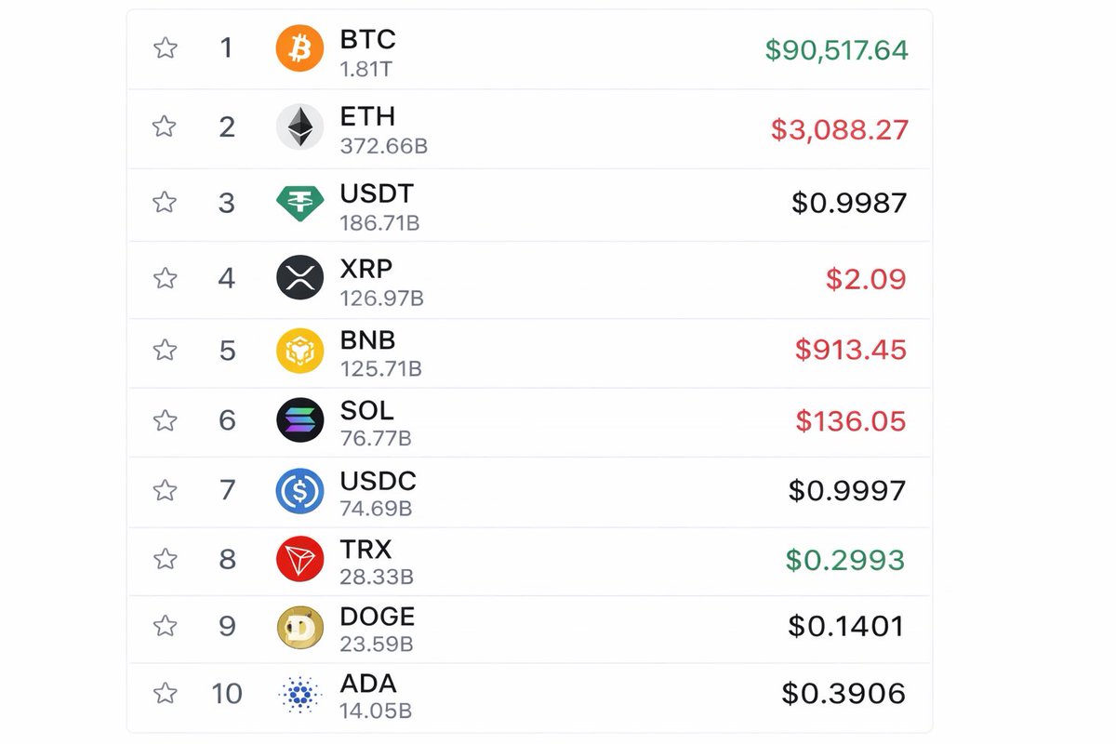The height and width of the screenshot is (744, 1116).
Task: Click the Ethereum diamond logo icon
Action: pos(299,126)
